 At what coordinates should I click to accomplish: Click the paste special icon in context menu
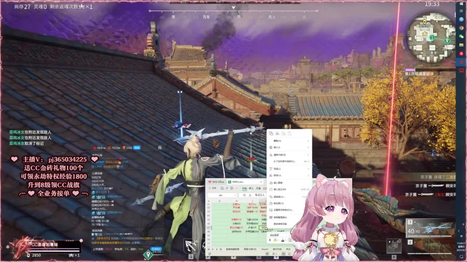tap(290, 134)
